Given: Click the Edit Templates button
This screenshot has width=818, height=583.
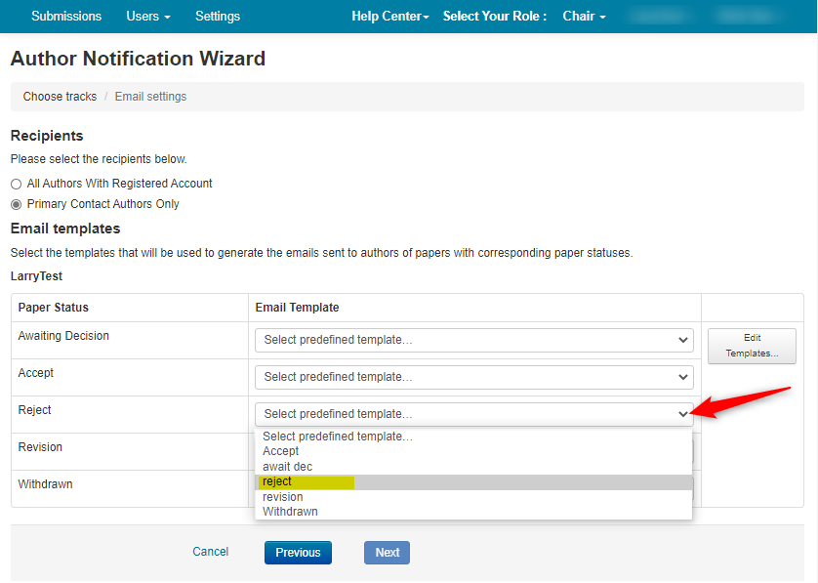Looking at the screenshot, I should coord(751,346).
